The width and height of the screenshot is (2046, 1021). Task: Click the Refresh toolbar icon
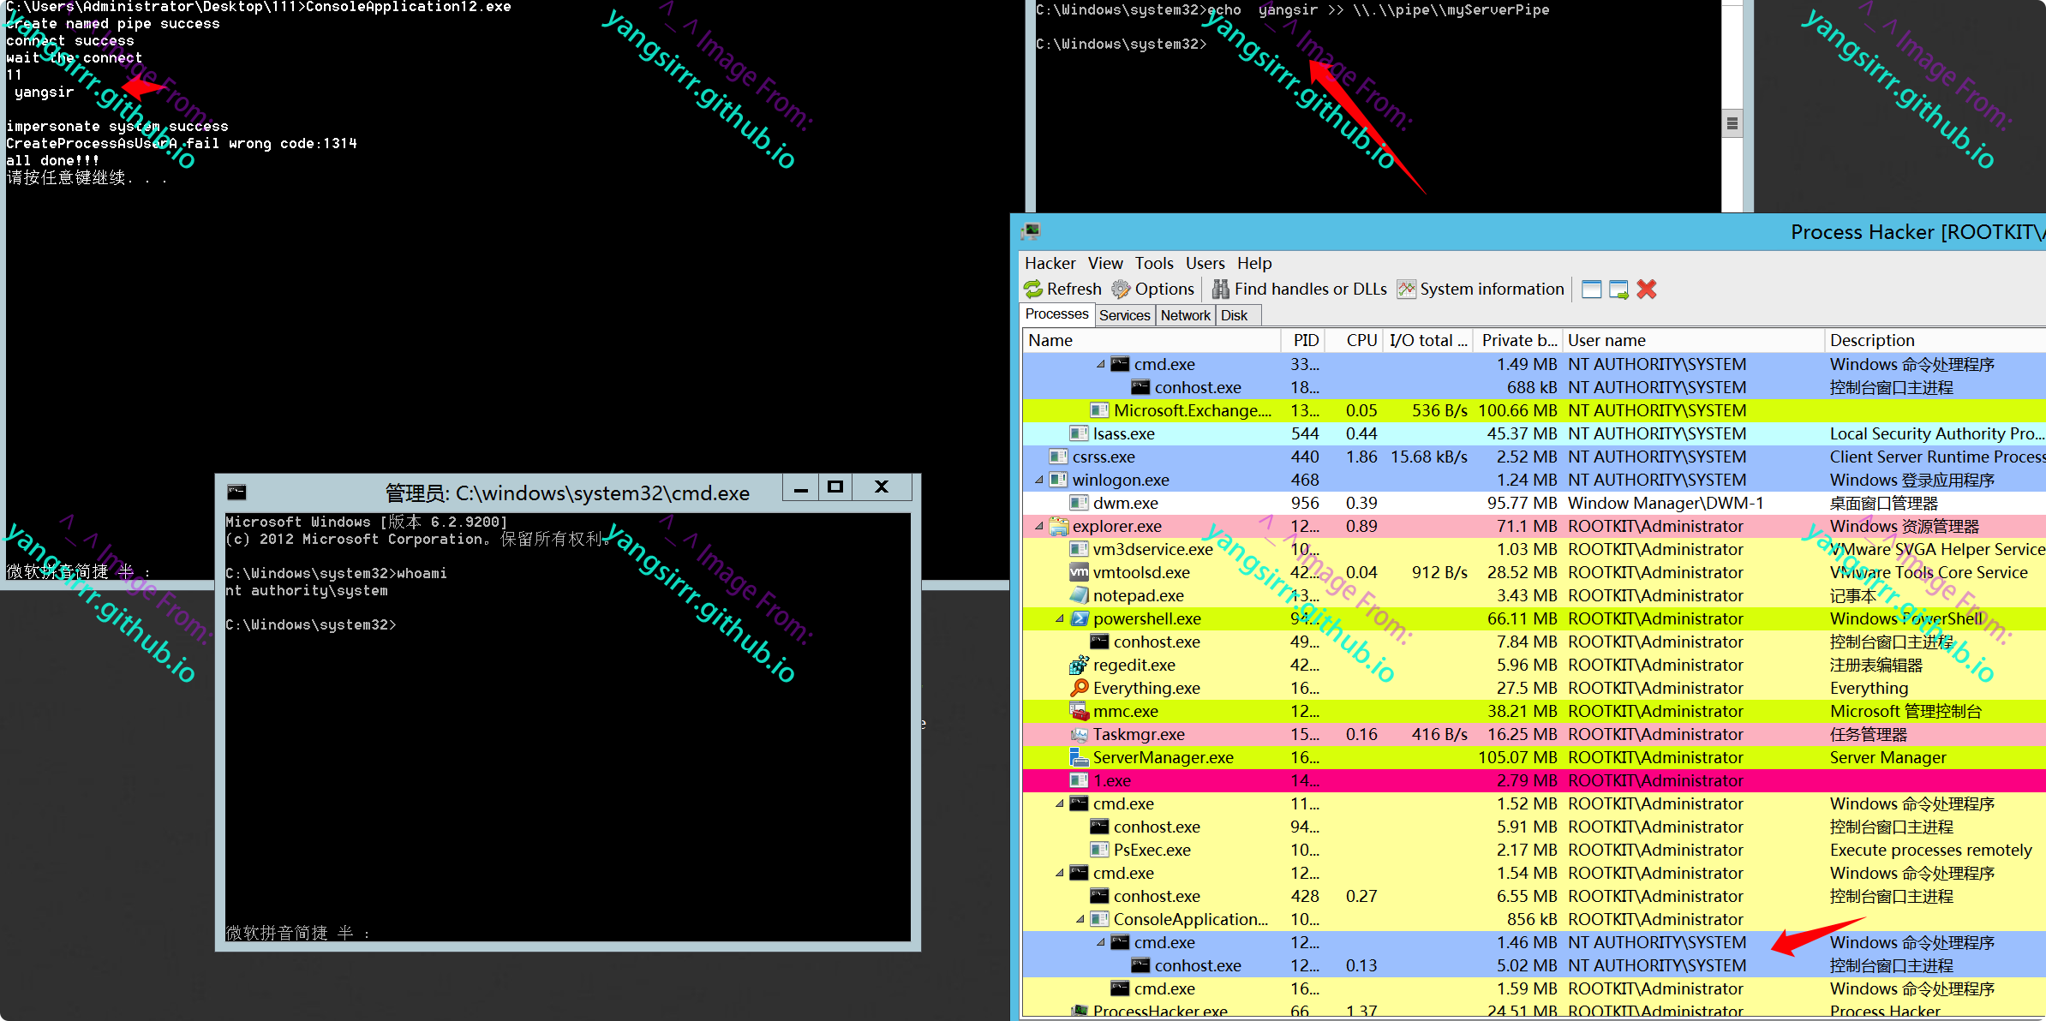1033,290
